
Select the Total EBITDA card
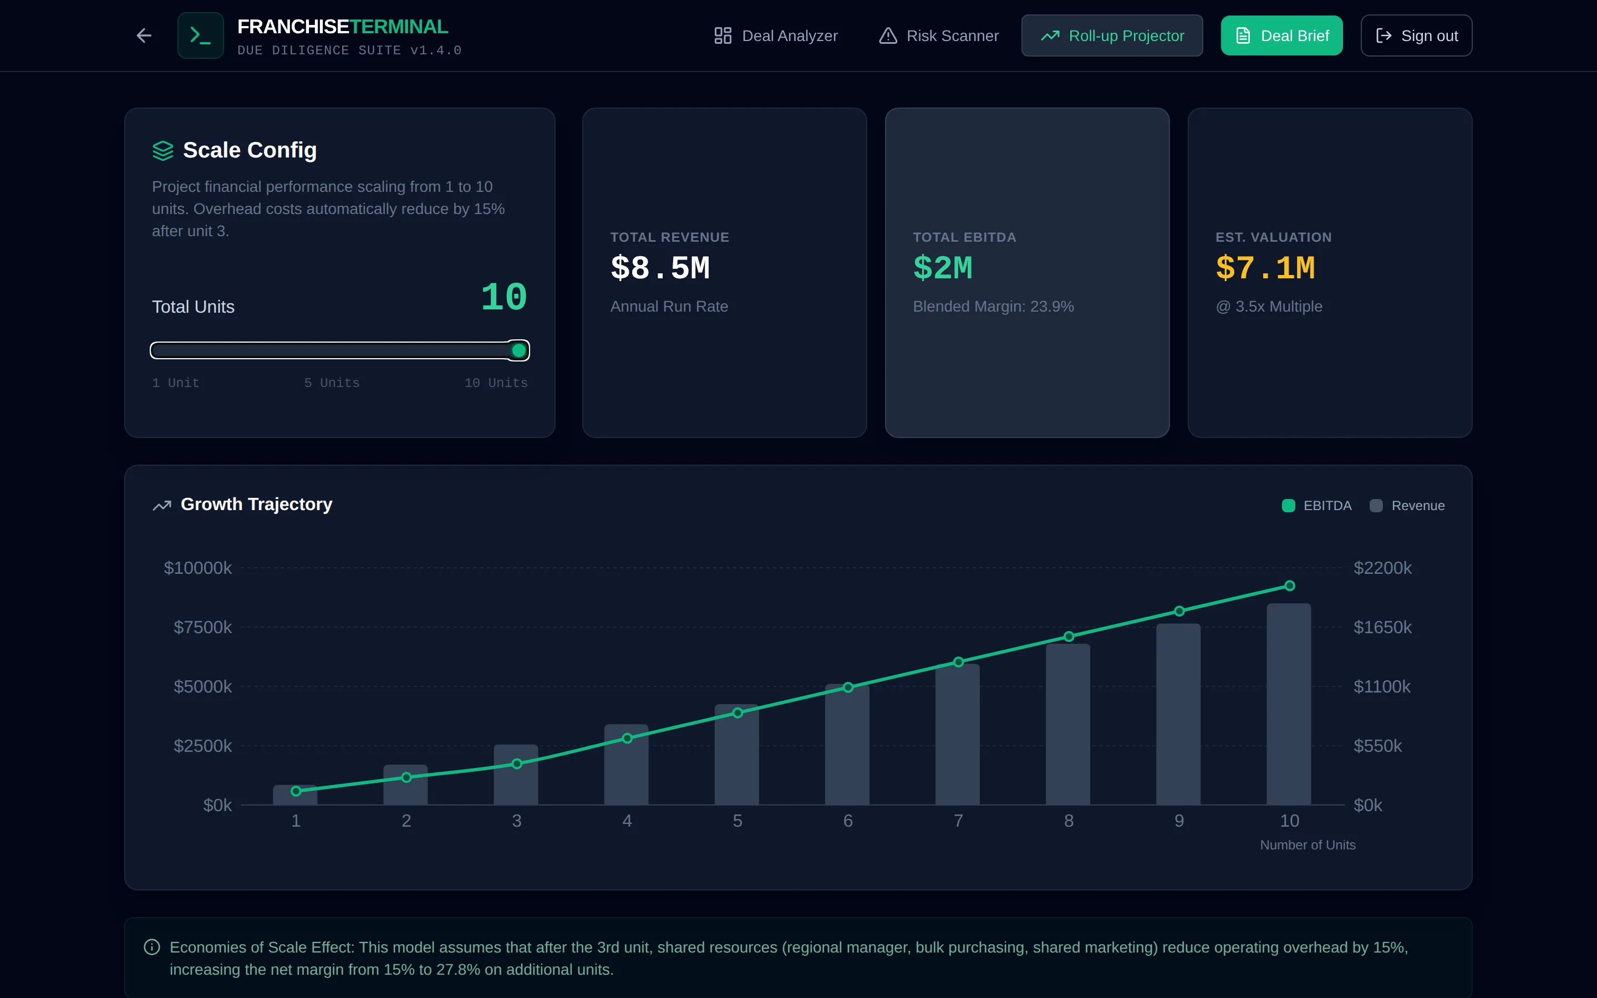(x=1027, y=273)
